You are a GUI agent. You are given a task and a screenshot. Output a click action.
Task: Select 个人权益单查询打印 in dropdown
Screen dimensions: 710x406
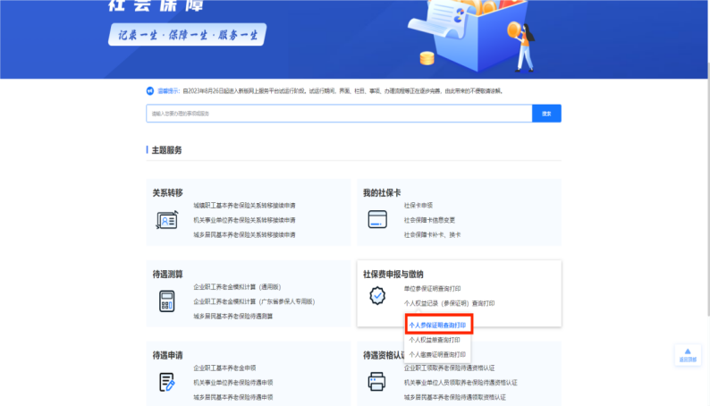pos(435,340)
